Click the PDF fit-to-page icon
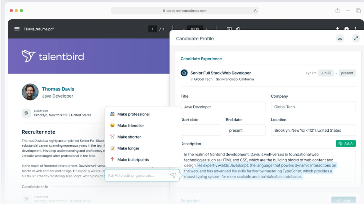 (x=229, y=28)
